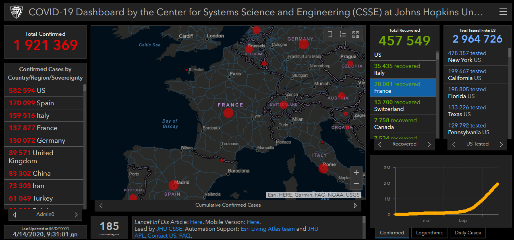Select US in the confirmed cases list

(44, 91)
